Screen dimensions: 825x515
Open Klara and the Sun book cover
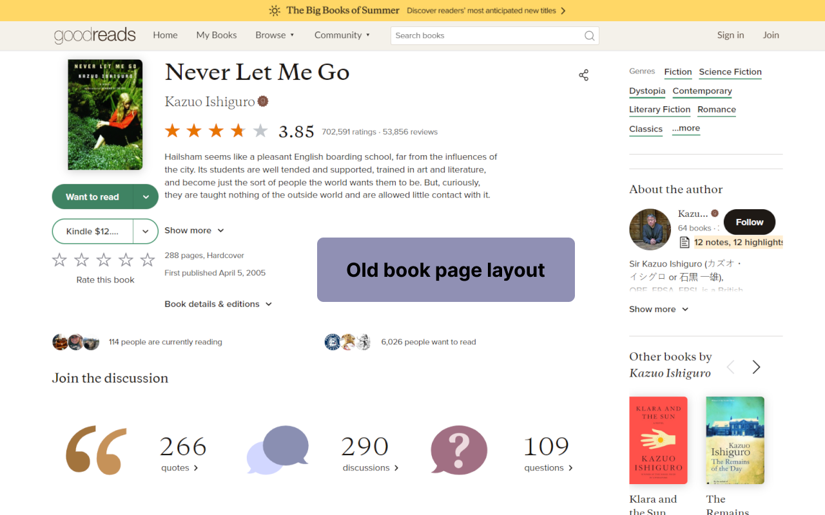658,440
